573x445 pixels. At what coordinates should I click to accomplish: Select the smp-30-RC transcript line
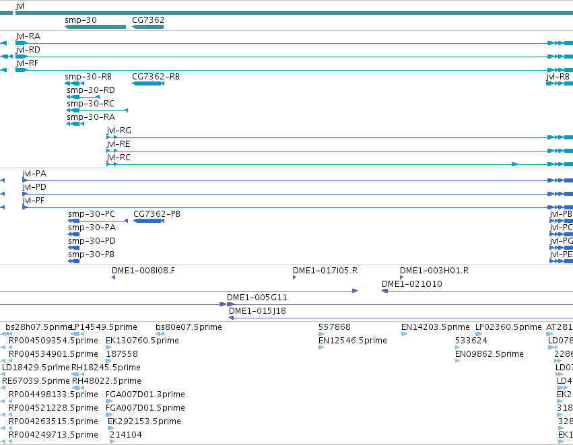[x=97, y=110]
